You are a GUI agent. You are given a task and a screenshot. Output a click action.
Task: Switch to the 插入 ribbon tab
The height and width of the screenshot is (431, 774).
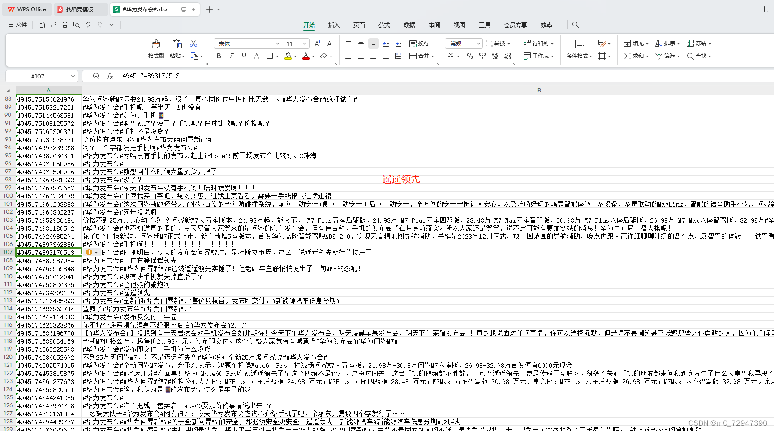(334, 25)
